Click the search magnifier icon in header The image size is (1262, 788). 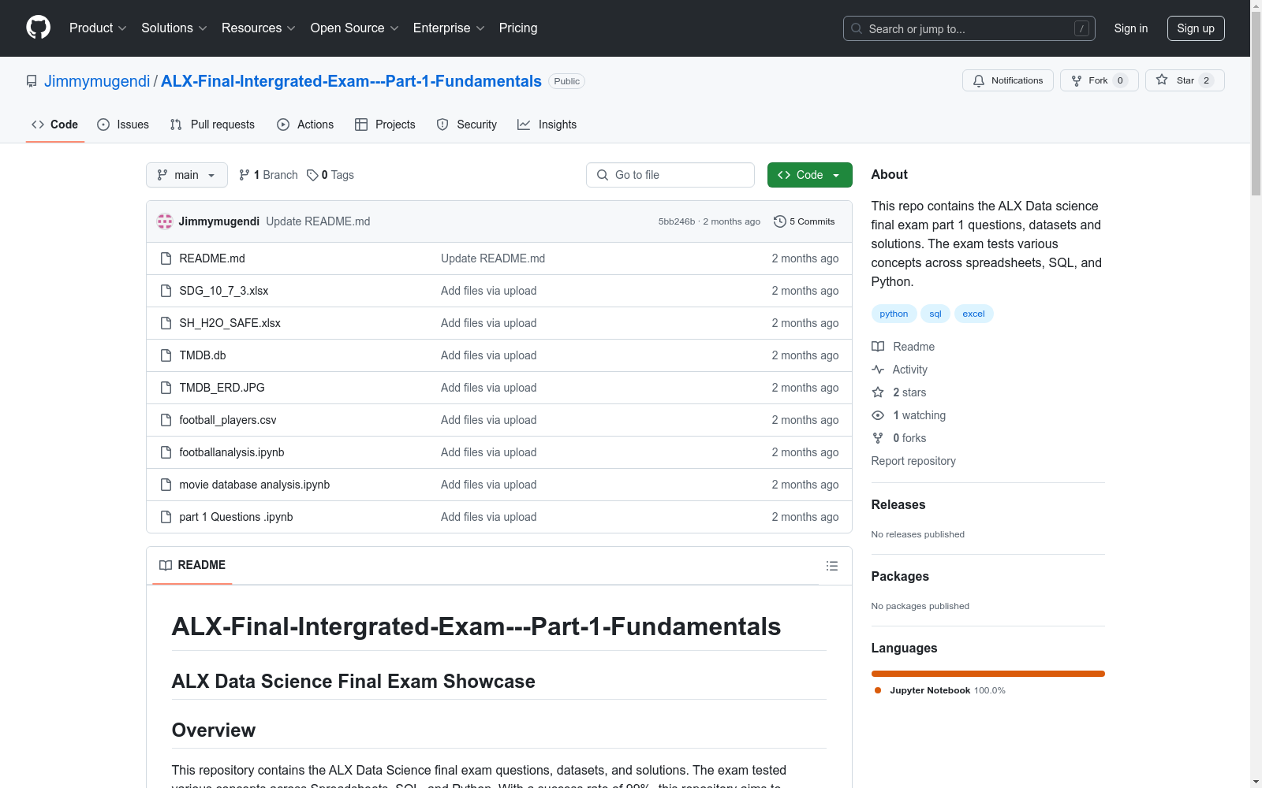[857, 28]
